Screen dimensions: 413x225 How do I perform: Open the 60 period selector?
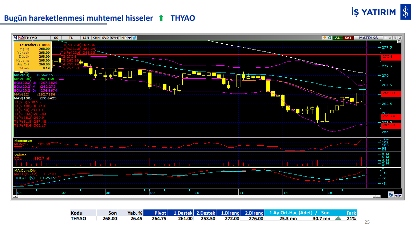click(x=56, y=38)
